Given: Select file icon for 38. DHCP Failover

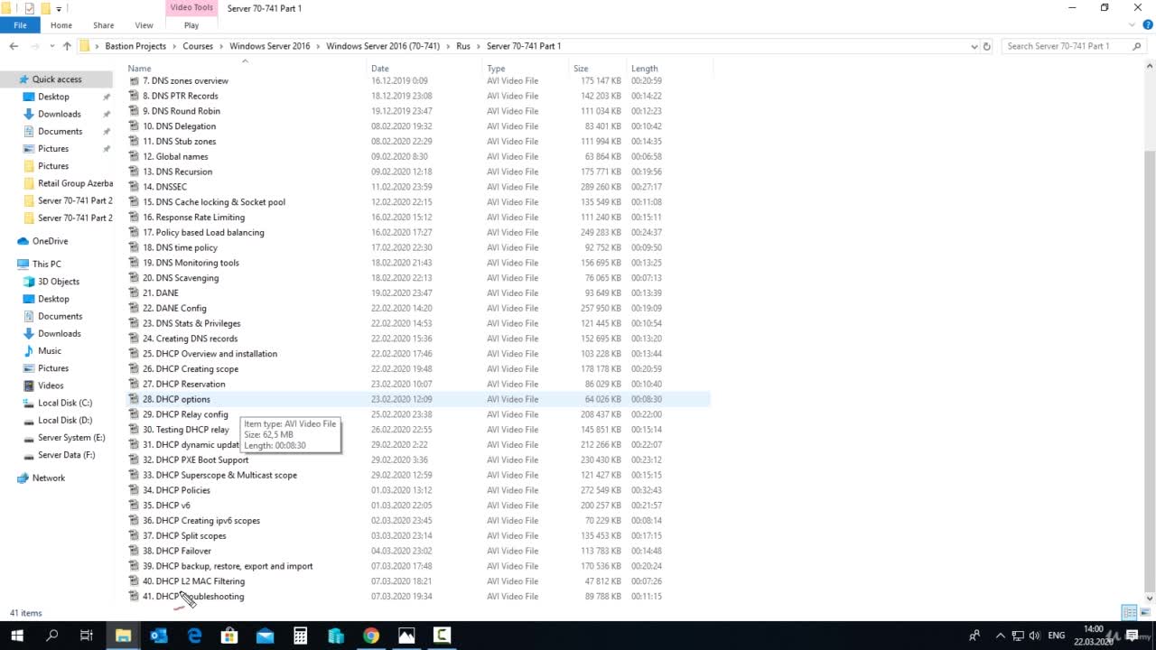Looking at the screenshot, I should [134, 551].
